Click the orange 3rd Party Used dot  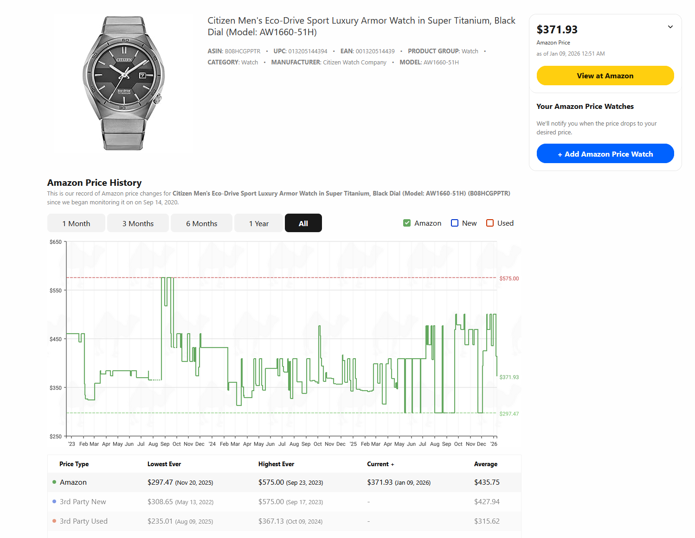[54, 521]
